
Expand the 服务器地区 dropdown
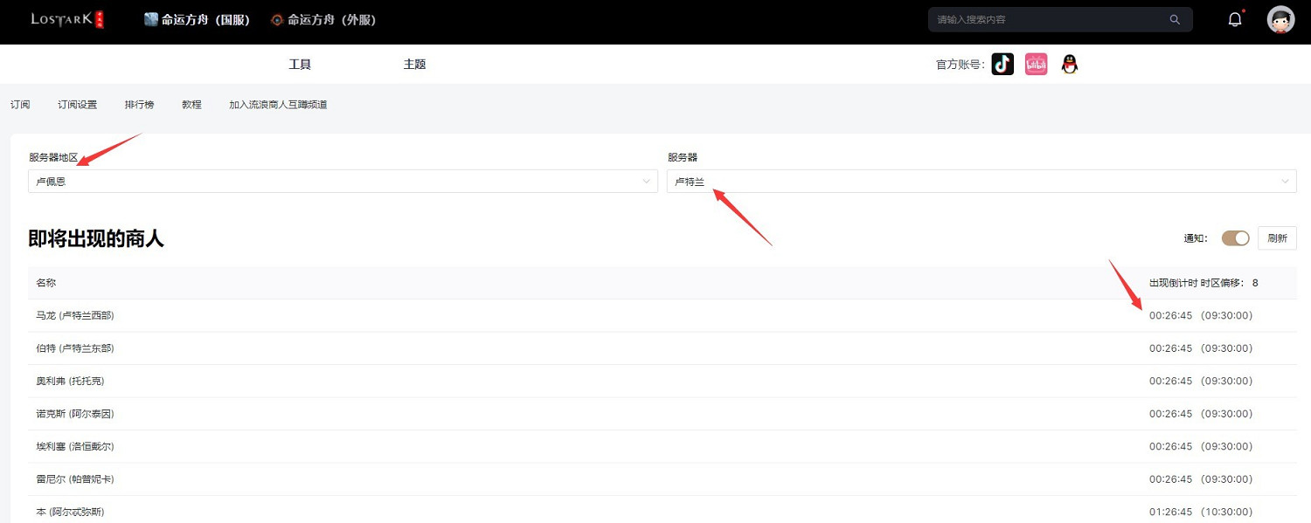tap(343, 181)
